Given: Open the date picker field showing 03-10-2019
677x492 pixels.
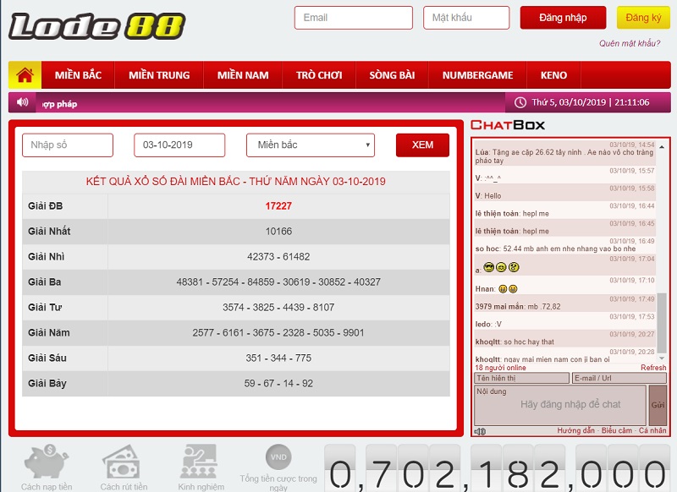Looking at the screenshot, I should pos(179,145).
